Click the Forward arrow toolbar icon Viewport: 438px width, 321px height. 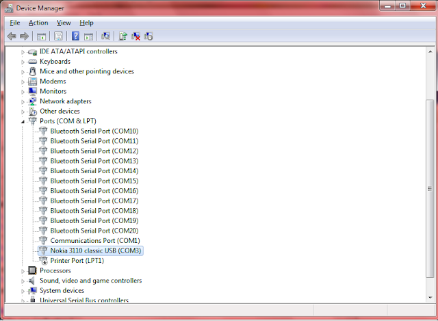25,36
